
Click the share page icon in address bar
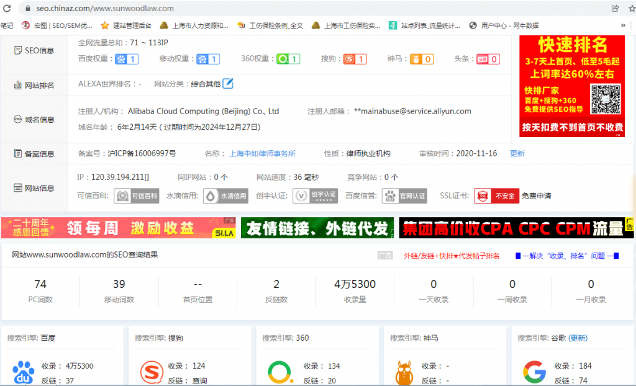click(616, 8)
